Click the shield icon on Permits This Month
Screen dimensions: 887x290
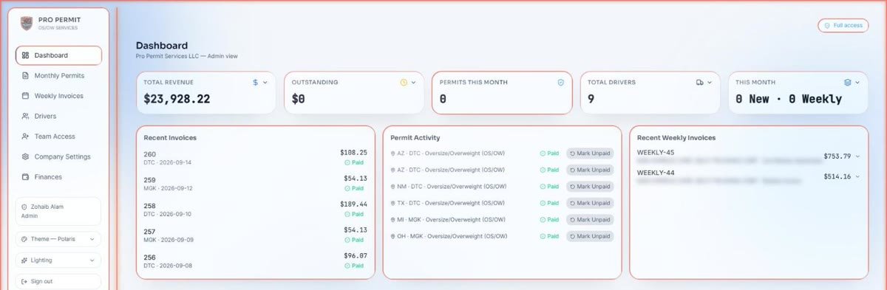pos(560,83)
